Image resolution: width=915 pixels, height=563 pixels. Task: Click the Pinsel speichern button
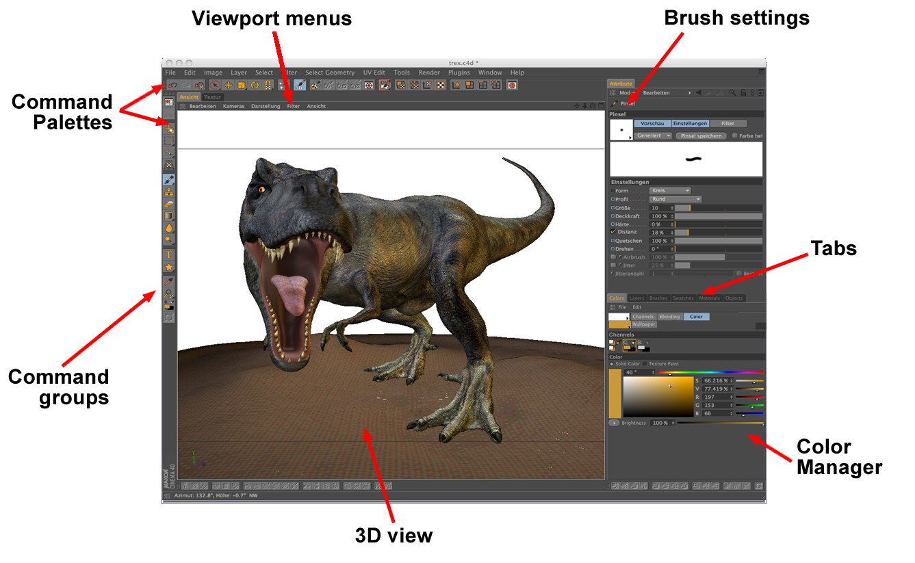click(x=701, y=135)
